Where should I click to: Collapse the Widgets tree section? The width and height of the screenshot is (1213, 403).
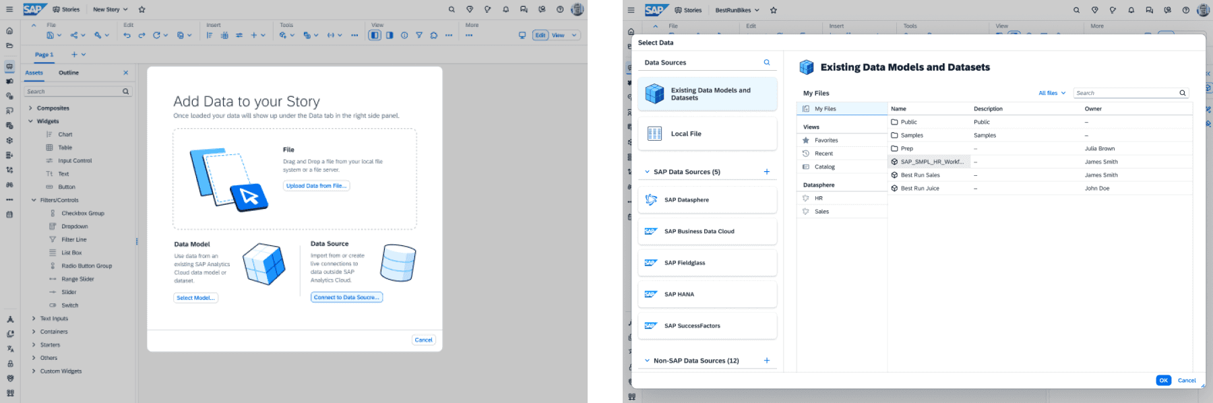click(x=30, y=121)
